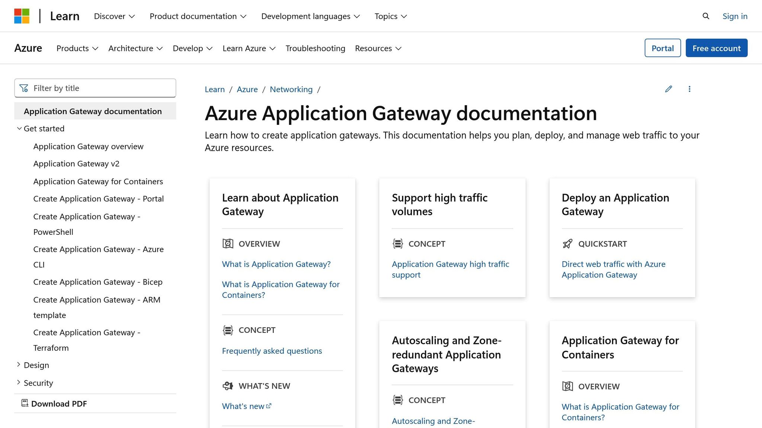Image resolution: width=762 pixels, height=428 pixels.
Task: Expand the Products menu
Action: click(x=77, y=48)
